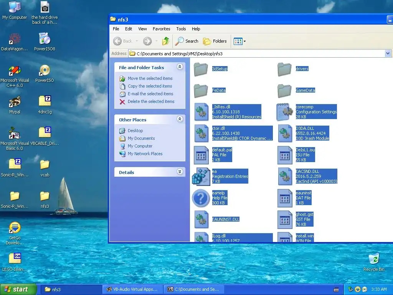
Task: Select the ea Registration Entries file
Action: (220, 176)
